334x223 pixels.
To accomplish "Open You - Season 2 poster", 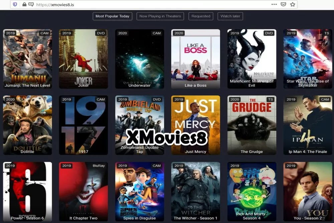I will pyautogui.click(x=308, y=192).
